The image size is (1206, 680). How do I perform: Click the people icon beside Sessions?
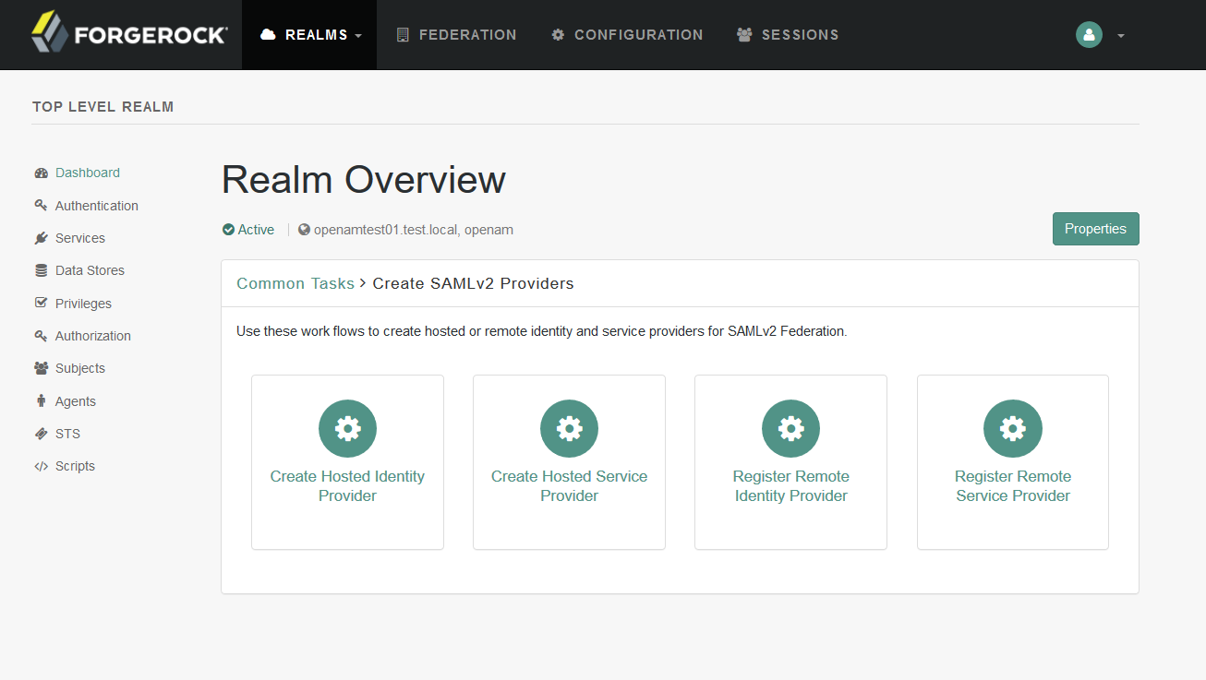coord(744,35)
